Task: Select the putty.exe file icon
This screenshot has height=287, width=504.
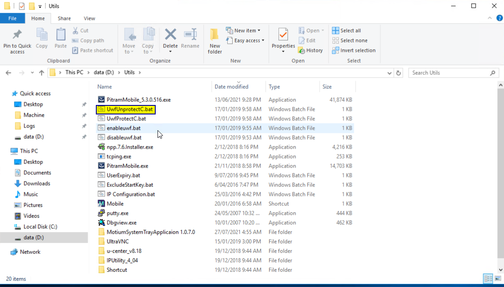Action: (102, 213)
